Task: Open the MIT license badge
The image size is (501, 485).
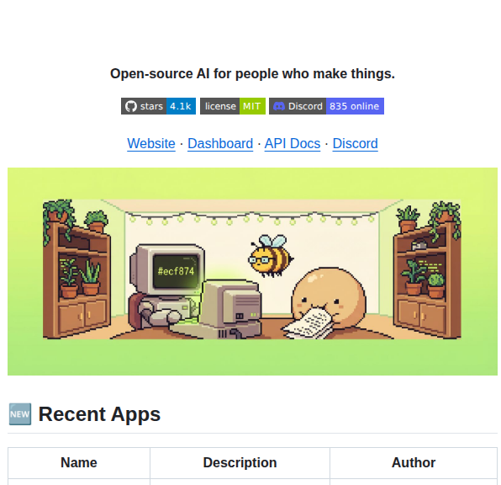Action: click(252, 106)
